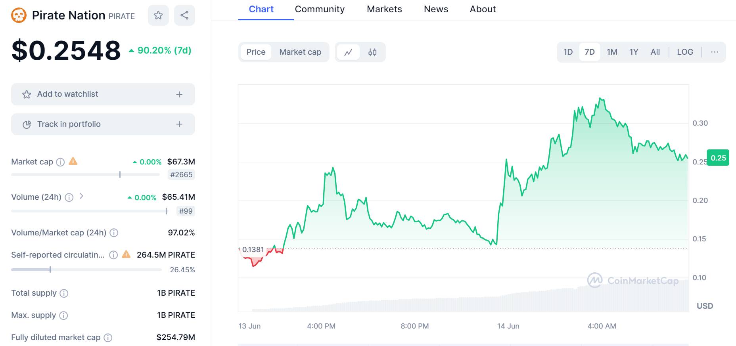Click Max. supply 1B PIRATE value
The width and height of the screenshot is (736, 346).
click(x=176, y=315)
